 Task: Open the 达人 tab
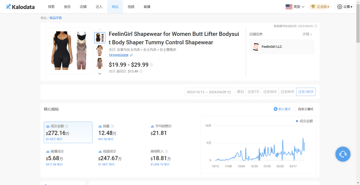click(99, 7)
